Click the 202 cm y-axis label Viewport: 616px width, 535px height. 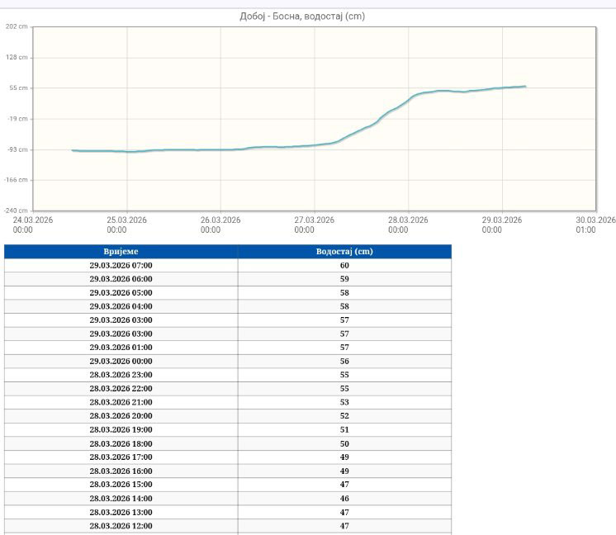tap(17, 27)
